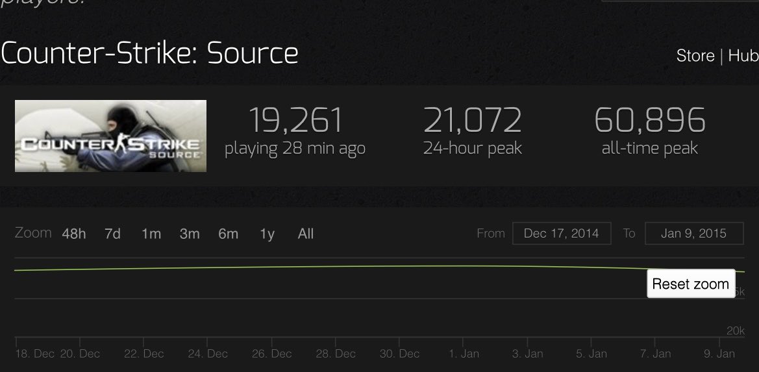Screen dimensions: 759x372
Task: Click the 18. Dec axis label
Action: pos(35,354)
